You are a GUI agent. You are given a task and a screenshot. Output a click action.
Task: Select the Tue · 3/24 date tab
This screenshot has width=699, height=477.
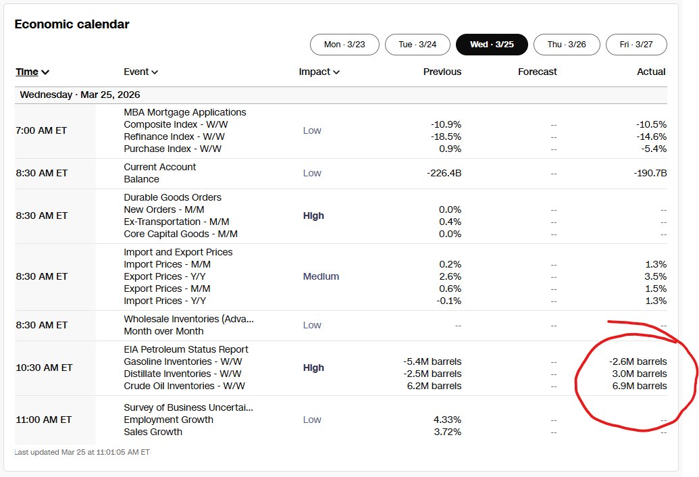click(417, 45)
